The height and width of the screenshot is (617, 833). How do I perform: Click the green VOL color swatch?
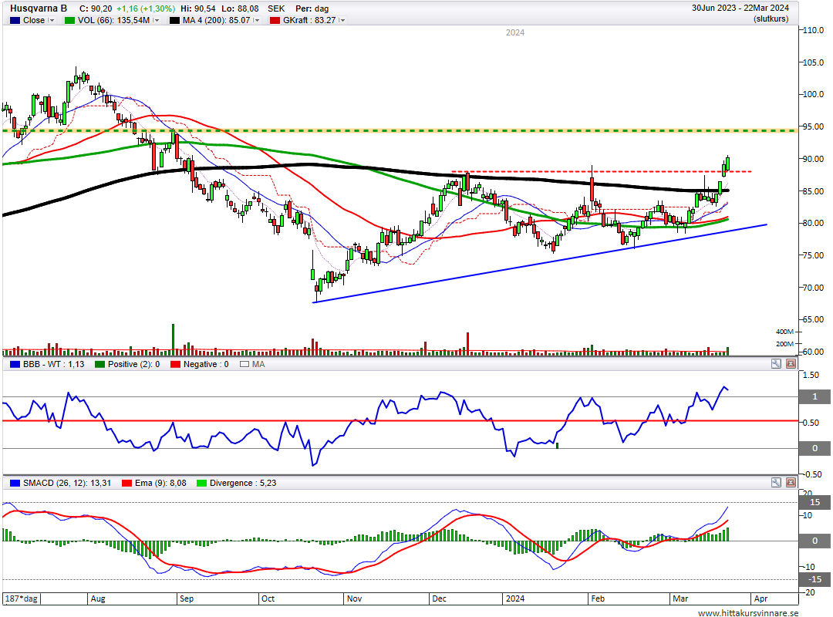pos(69,20)
